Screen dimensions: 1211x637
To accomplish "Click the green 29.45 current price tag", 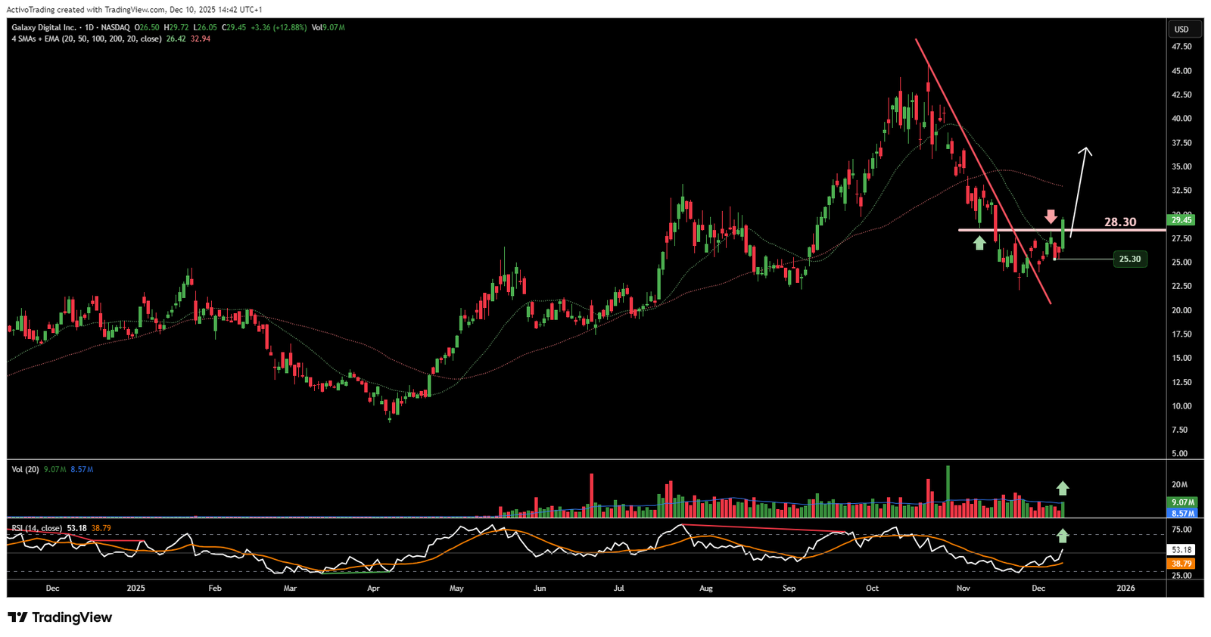I will (1181, 220).
